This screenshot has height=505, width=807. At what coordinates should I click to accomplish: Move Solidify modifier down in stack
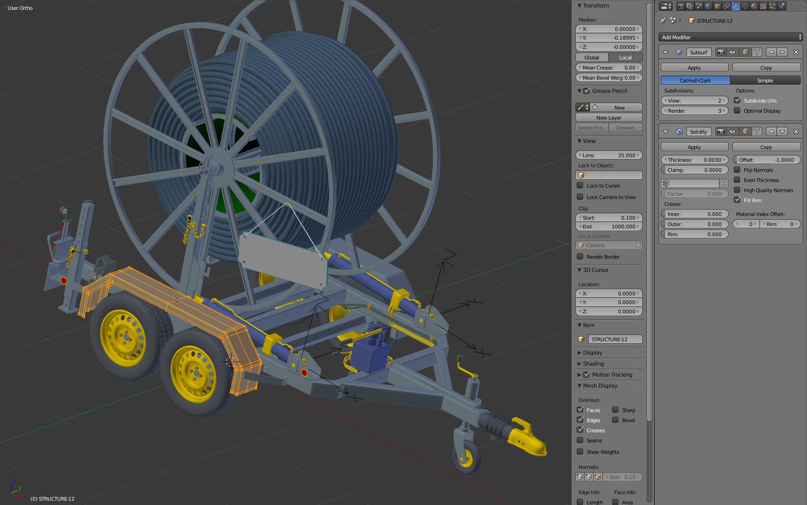782,132
